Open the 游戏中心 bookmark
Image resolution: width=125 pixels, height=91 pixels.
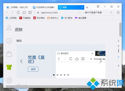click(x=53, y=18)
